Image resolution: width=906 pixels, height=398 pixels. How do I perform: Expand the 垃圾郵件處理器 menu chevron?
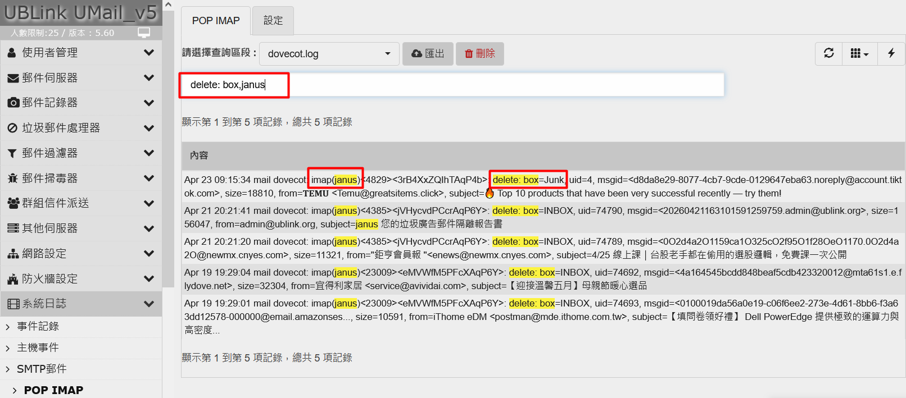[148, 128]
